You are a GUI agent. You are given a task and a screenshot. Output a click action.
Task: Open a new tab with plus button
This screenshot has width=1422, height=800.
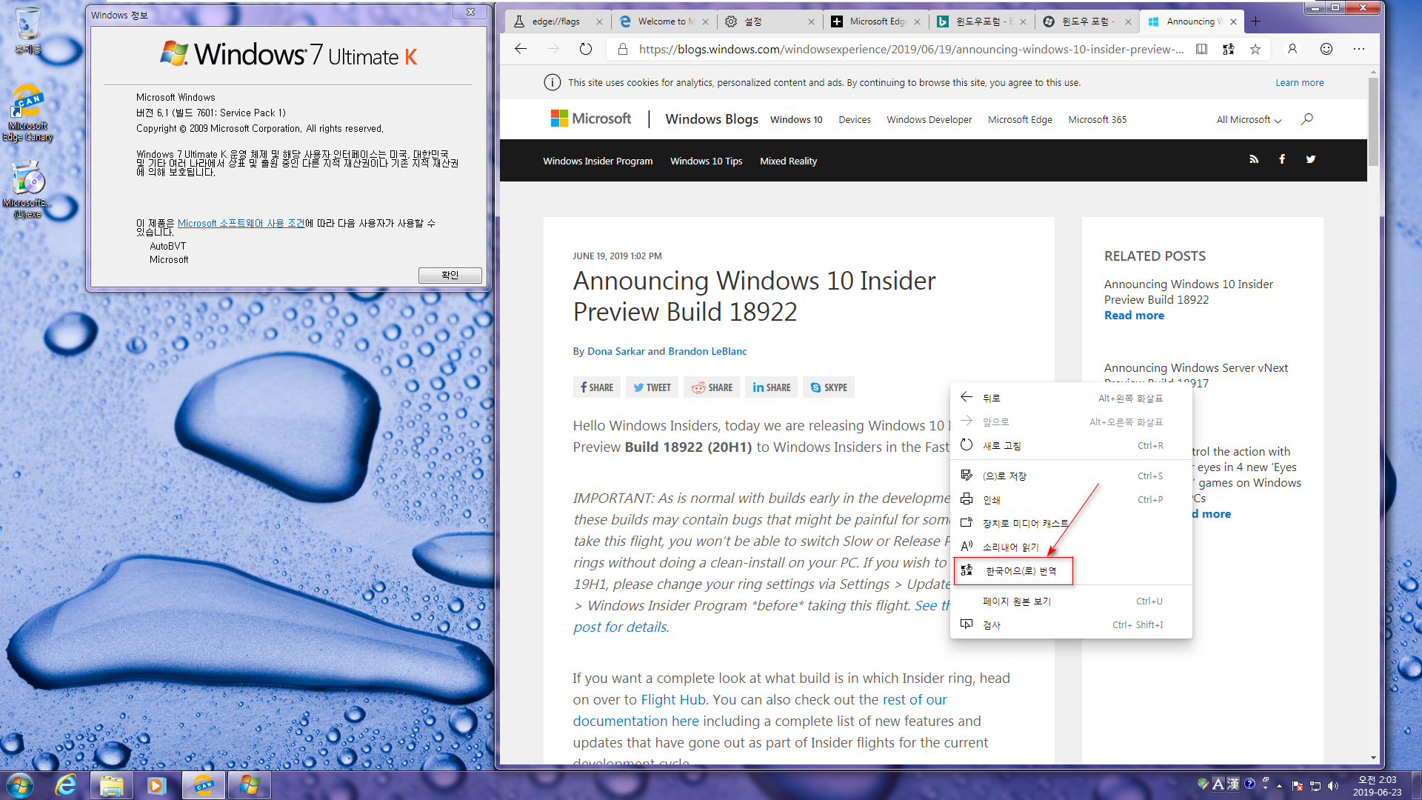coord(1256,21)
